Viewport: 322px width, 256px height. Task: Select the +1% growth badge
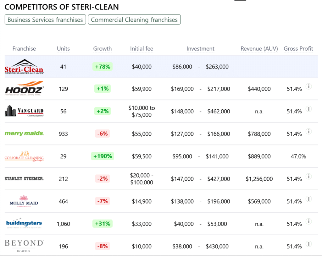point(103,89)
